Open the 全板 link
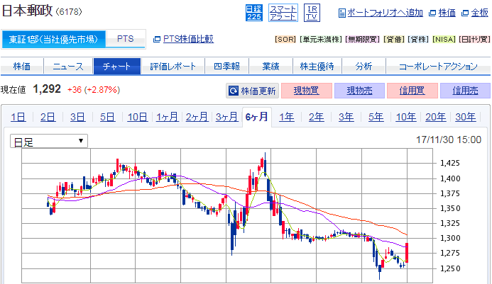Screen dimensions: 492x284 (x=479, y=13)
